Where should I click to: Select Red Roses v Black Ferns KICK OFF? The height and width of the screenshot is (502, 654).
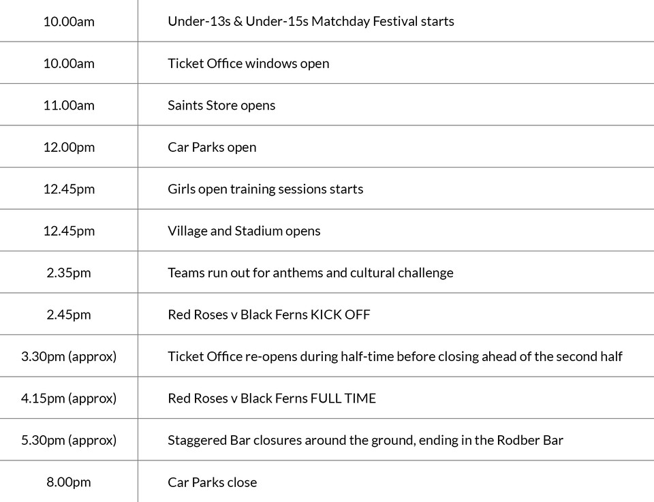268,315
